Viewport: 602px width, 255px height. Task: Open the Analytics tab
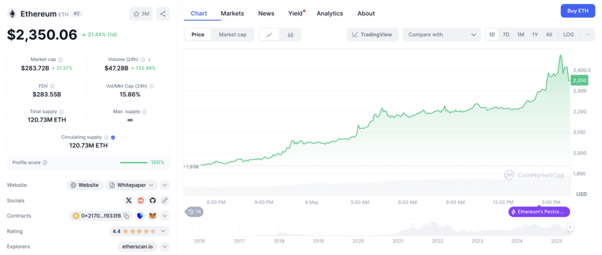(x=330, y=13)
